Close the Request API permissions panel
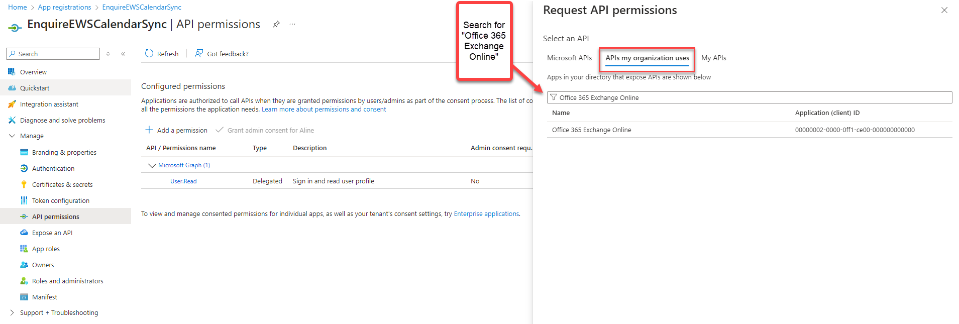Image resolution: width=959 pixels, height=324 pixels. click(x=944, y=10)
